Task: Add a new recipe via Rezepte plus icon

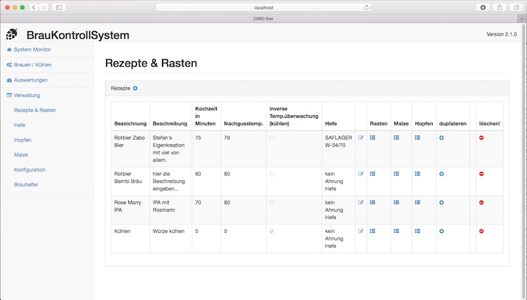Action: (135, 88)
